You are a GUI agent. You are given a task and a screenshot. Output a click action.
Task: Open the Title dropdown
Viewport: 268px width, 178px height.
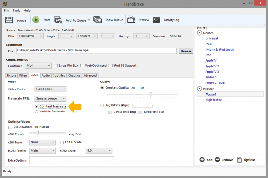pyautogui.click(x=30, y=36)
